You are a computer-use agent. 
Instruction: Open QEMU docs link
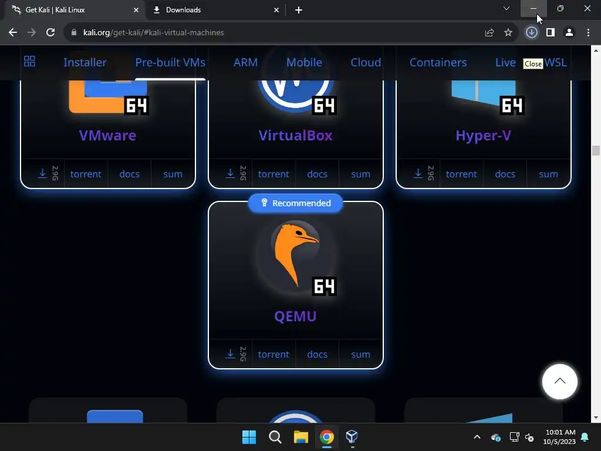318,354
